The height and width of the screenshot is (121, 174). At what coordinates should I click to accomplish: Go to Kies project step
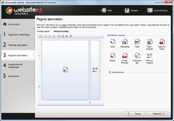coord(18,24)
